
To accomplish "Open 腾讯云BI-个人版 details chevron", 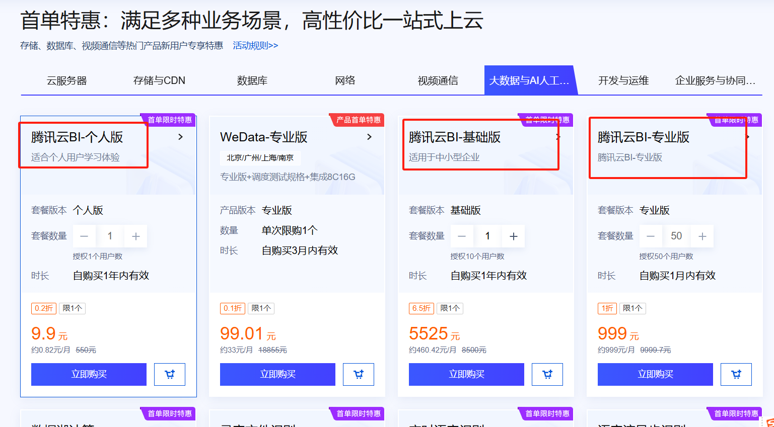I will pos(180,137).
